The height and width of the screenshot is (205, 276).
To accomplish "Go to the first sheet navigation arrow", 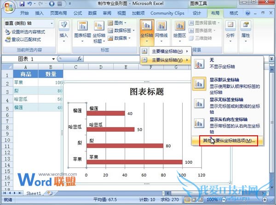I will click(5, 193).
